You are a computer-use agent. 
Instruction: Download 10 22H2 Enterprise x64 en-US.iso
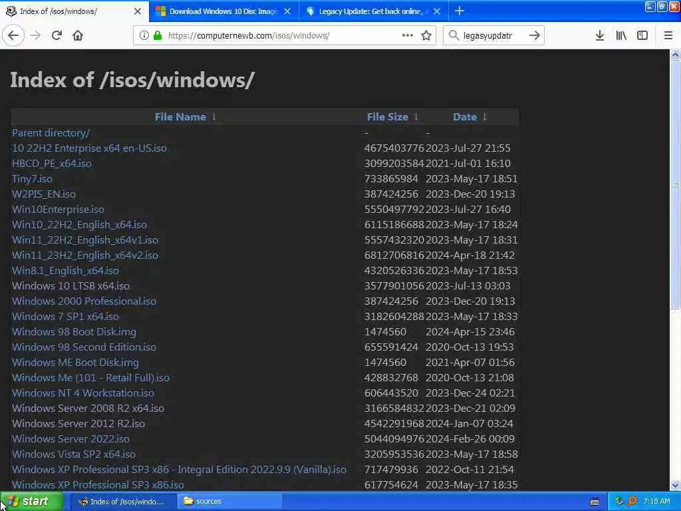90,148
